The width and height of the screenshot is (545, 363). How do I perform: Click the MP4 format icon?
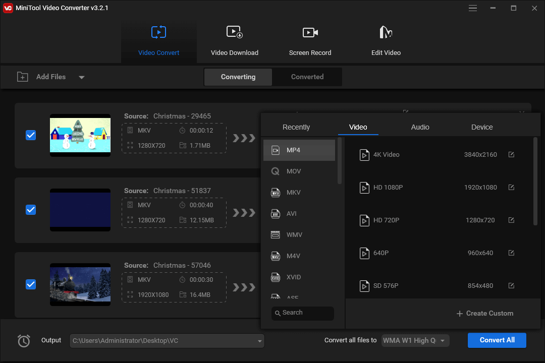[276, 150]
